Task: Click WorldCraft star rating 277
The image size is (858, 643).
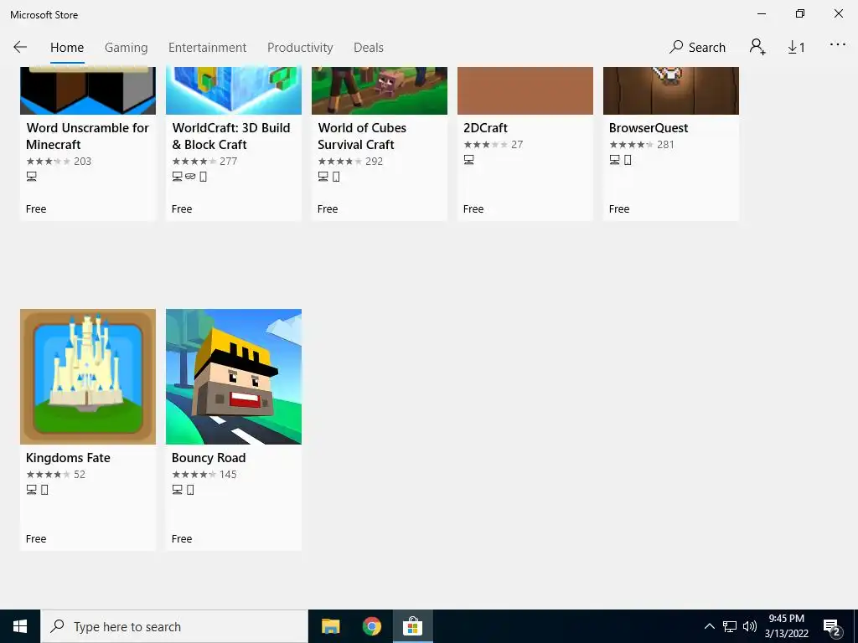Action: tap(204, 162)
